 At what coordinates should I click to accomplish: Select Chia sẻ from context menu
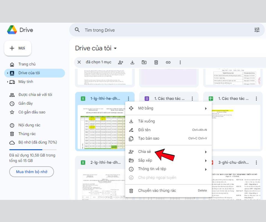[145, 152]
